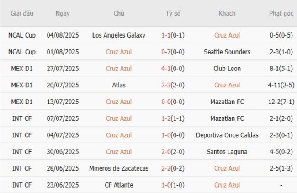Image resolution: width=297 pixels, height=193 pixels.
Task: Click the 'Phạt góc' column header
Action: (x=281, y=13)
